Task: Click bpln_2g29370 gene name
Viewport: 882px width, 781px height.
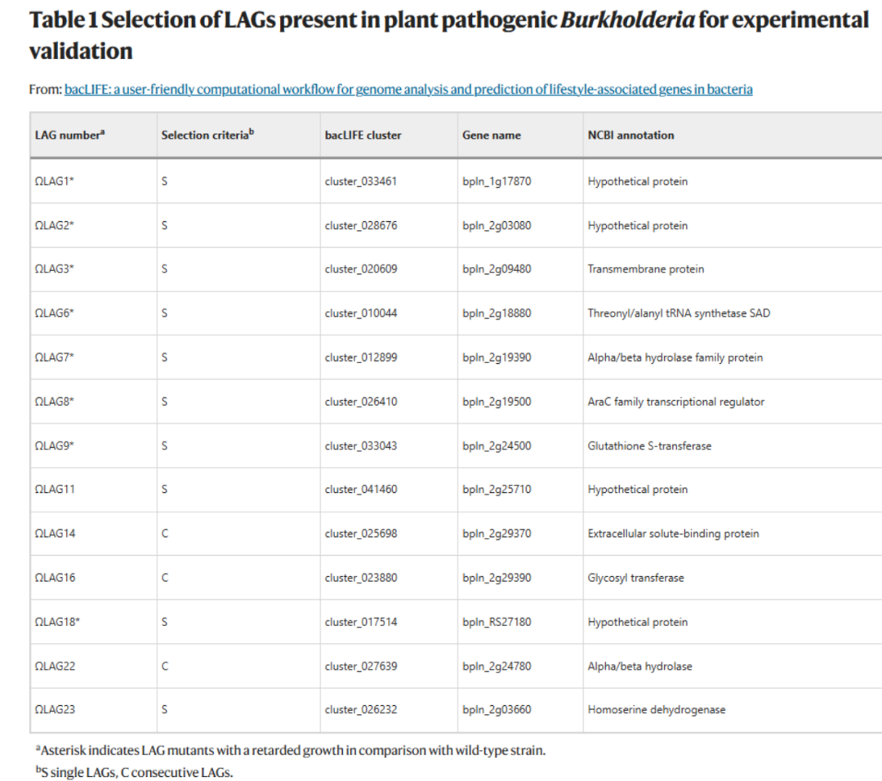Action: point(497,533)
